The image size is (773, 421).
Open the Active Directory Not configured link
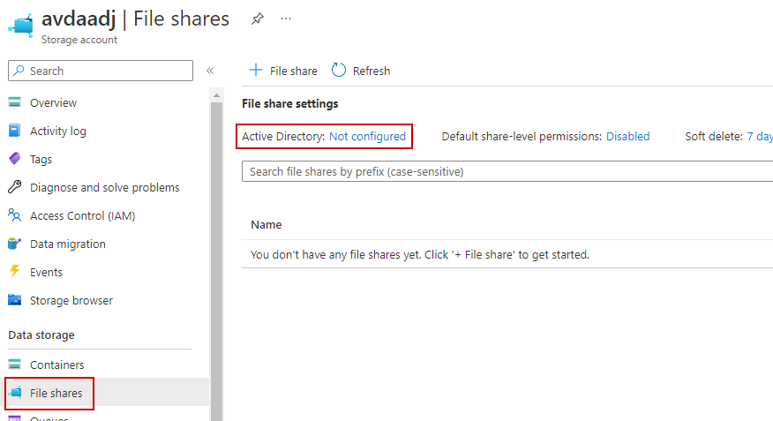tap(367, 137)
